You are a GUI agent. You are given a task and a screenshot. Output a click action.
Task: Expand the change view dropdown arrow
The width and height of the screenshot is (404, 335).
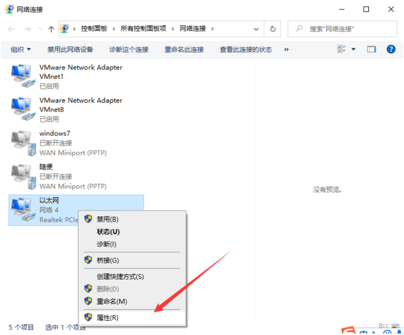pos(353,49)
